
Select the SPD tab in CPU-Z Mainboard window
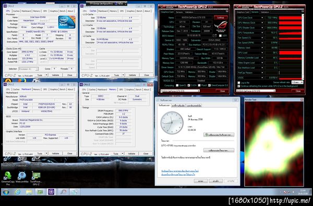[x=45, y=89]
